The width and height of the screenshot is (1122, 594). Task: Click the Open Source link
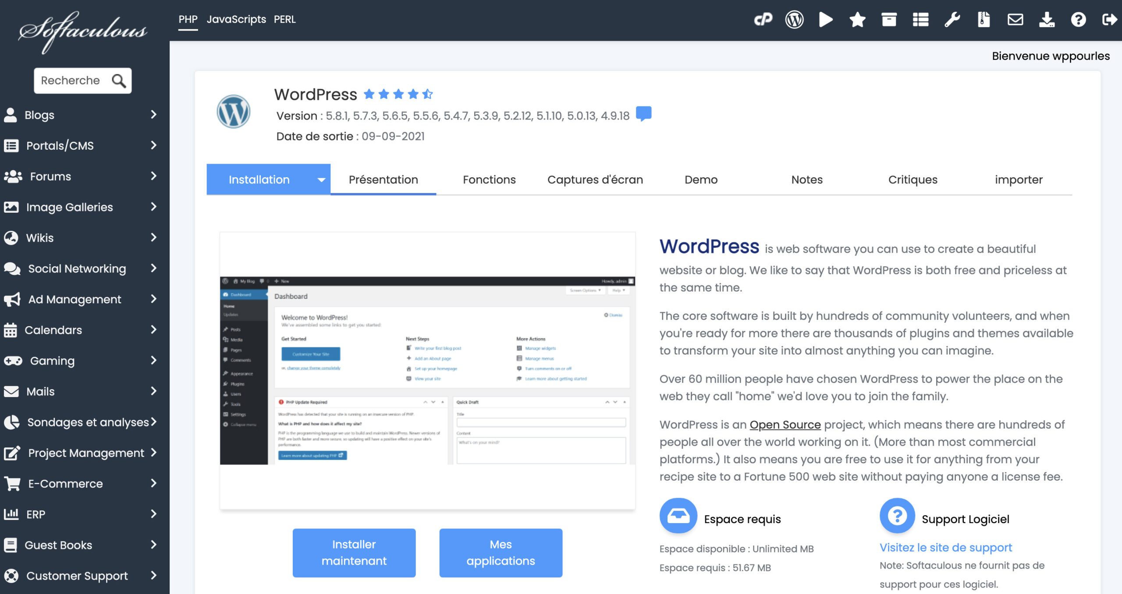click(x=785, y=423)
